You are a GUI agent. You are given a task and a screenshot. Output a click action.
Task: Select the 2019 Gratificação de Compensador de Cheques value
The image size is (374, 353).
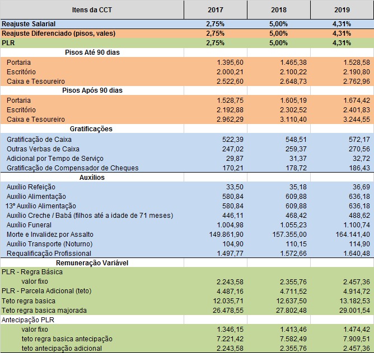358,168
